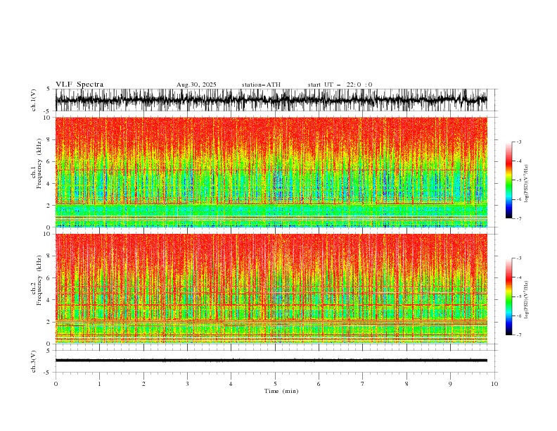Click the time axis tick label "5"
Image resolution: width=557 pixels, height=431 pixels.
click(275, 384)
